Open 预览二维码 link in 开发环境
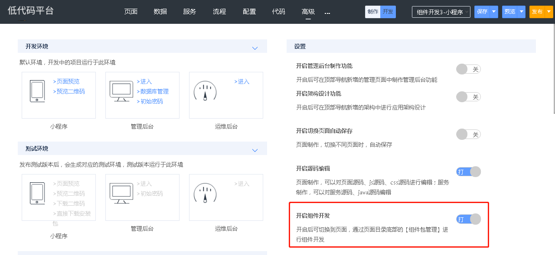This screenshot has width=555, height=255. click(70, 91)
